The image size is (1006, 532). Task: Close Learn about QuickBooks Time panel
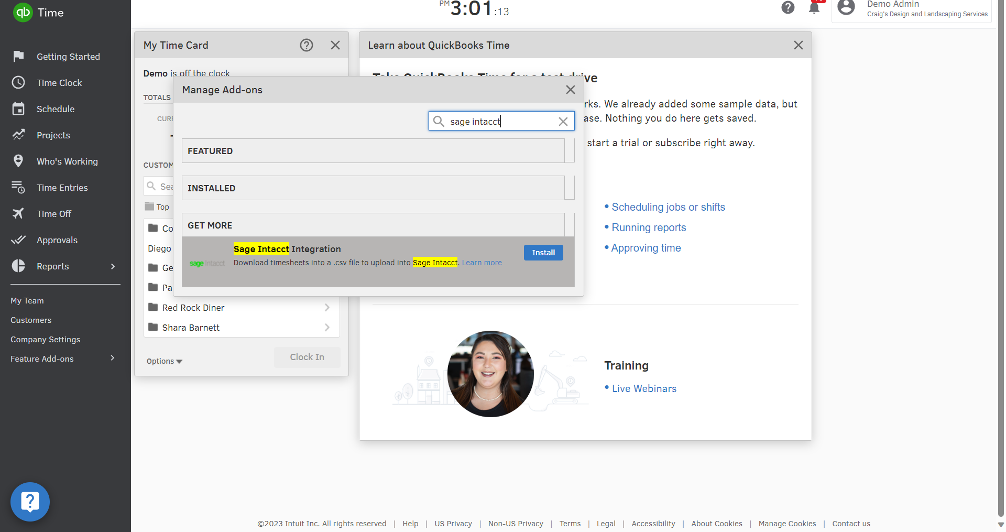(x=799, y=45)
